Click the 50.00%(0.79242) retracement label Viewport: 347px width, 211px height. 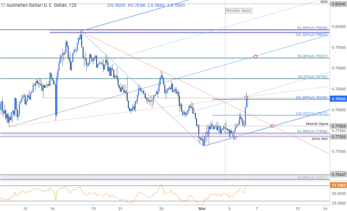click(312, 56)
